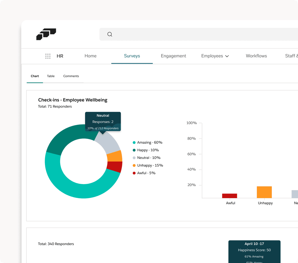Open the Employees nav item
The height and width of the screenshot is (263, 298).
click(212, 56)
